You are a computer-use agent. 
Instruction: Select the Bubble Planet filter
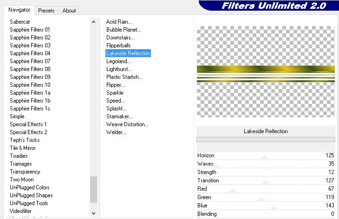tap(124, 30)
